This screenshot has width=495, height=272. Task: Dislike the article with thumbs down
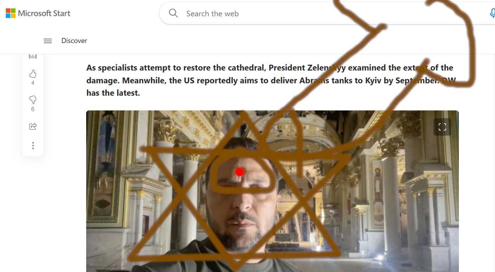coord(33,100)
